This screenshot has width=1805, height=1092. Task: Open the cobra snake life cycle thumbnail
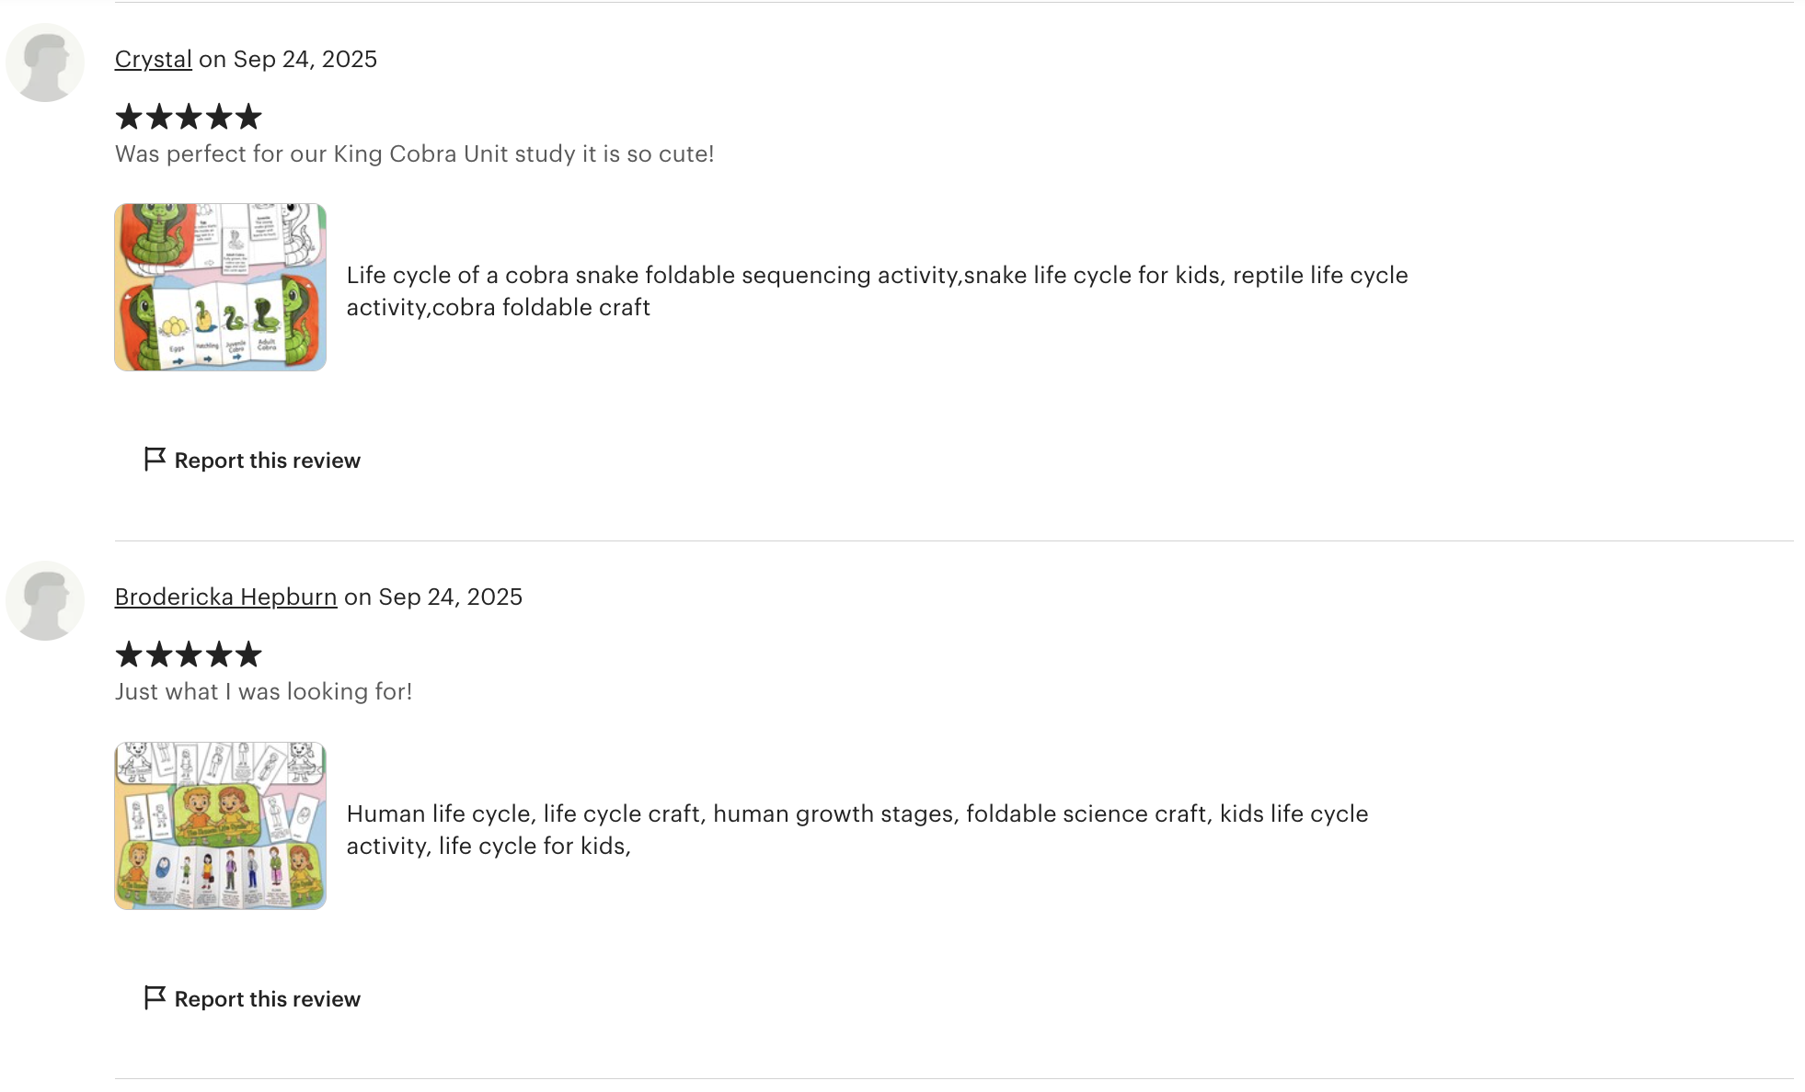click(x=220, y=287)
